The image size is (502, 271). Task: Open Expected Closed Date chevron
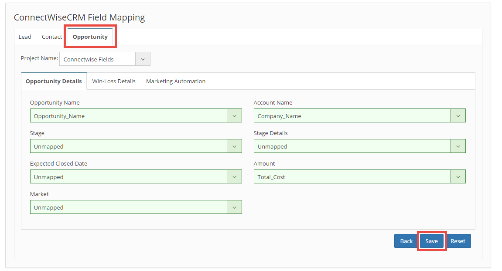pos(234,177)
